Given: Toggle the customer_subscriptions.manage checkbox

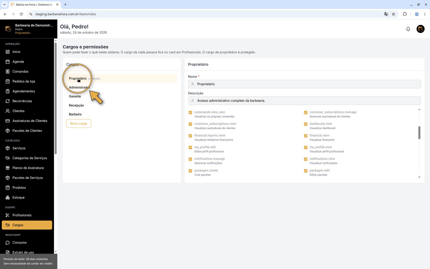Looking at the screenshot, I should coord(306,112).
